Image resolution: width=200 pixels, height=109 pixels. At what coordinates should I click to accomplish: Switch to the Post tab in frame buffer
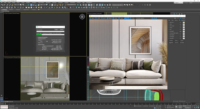pos(169,20)
